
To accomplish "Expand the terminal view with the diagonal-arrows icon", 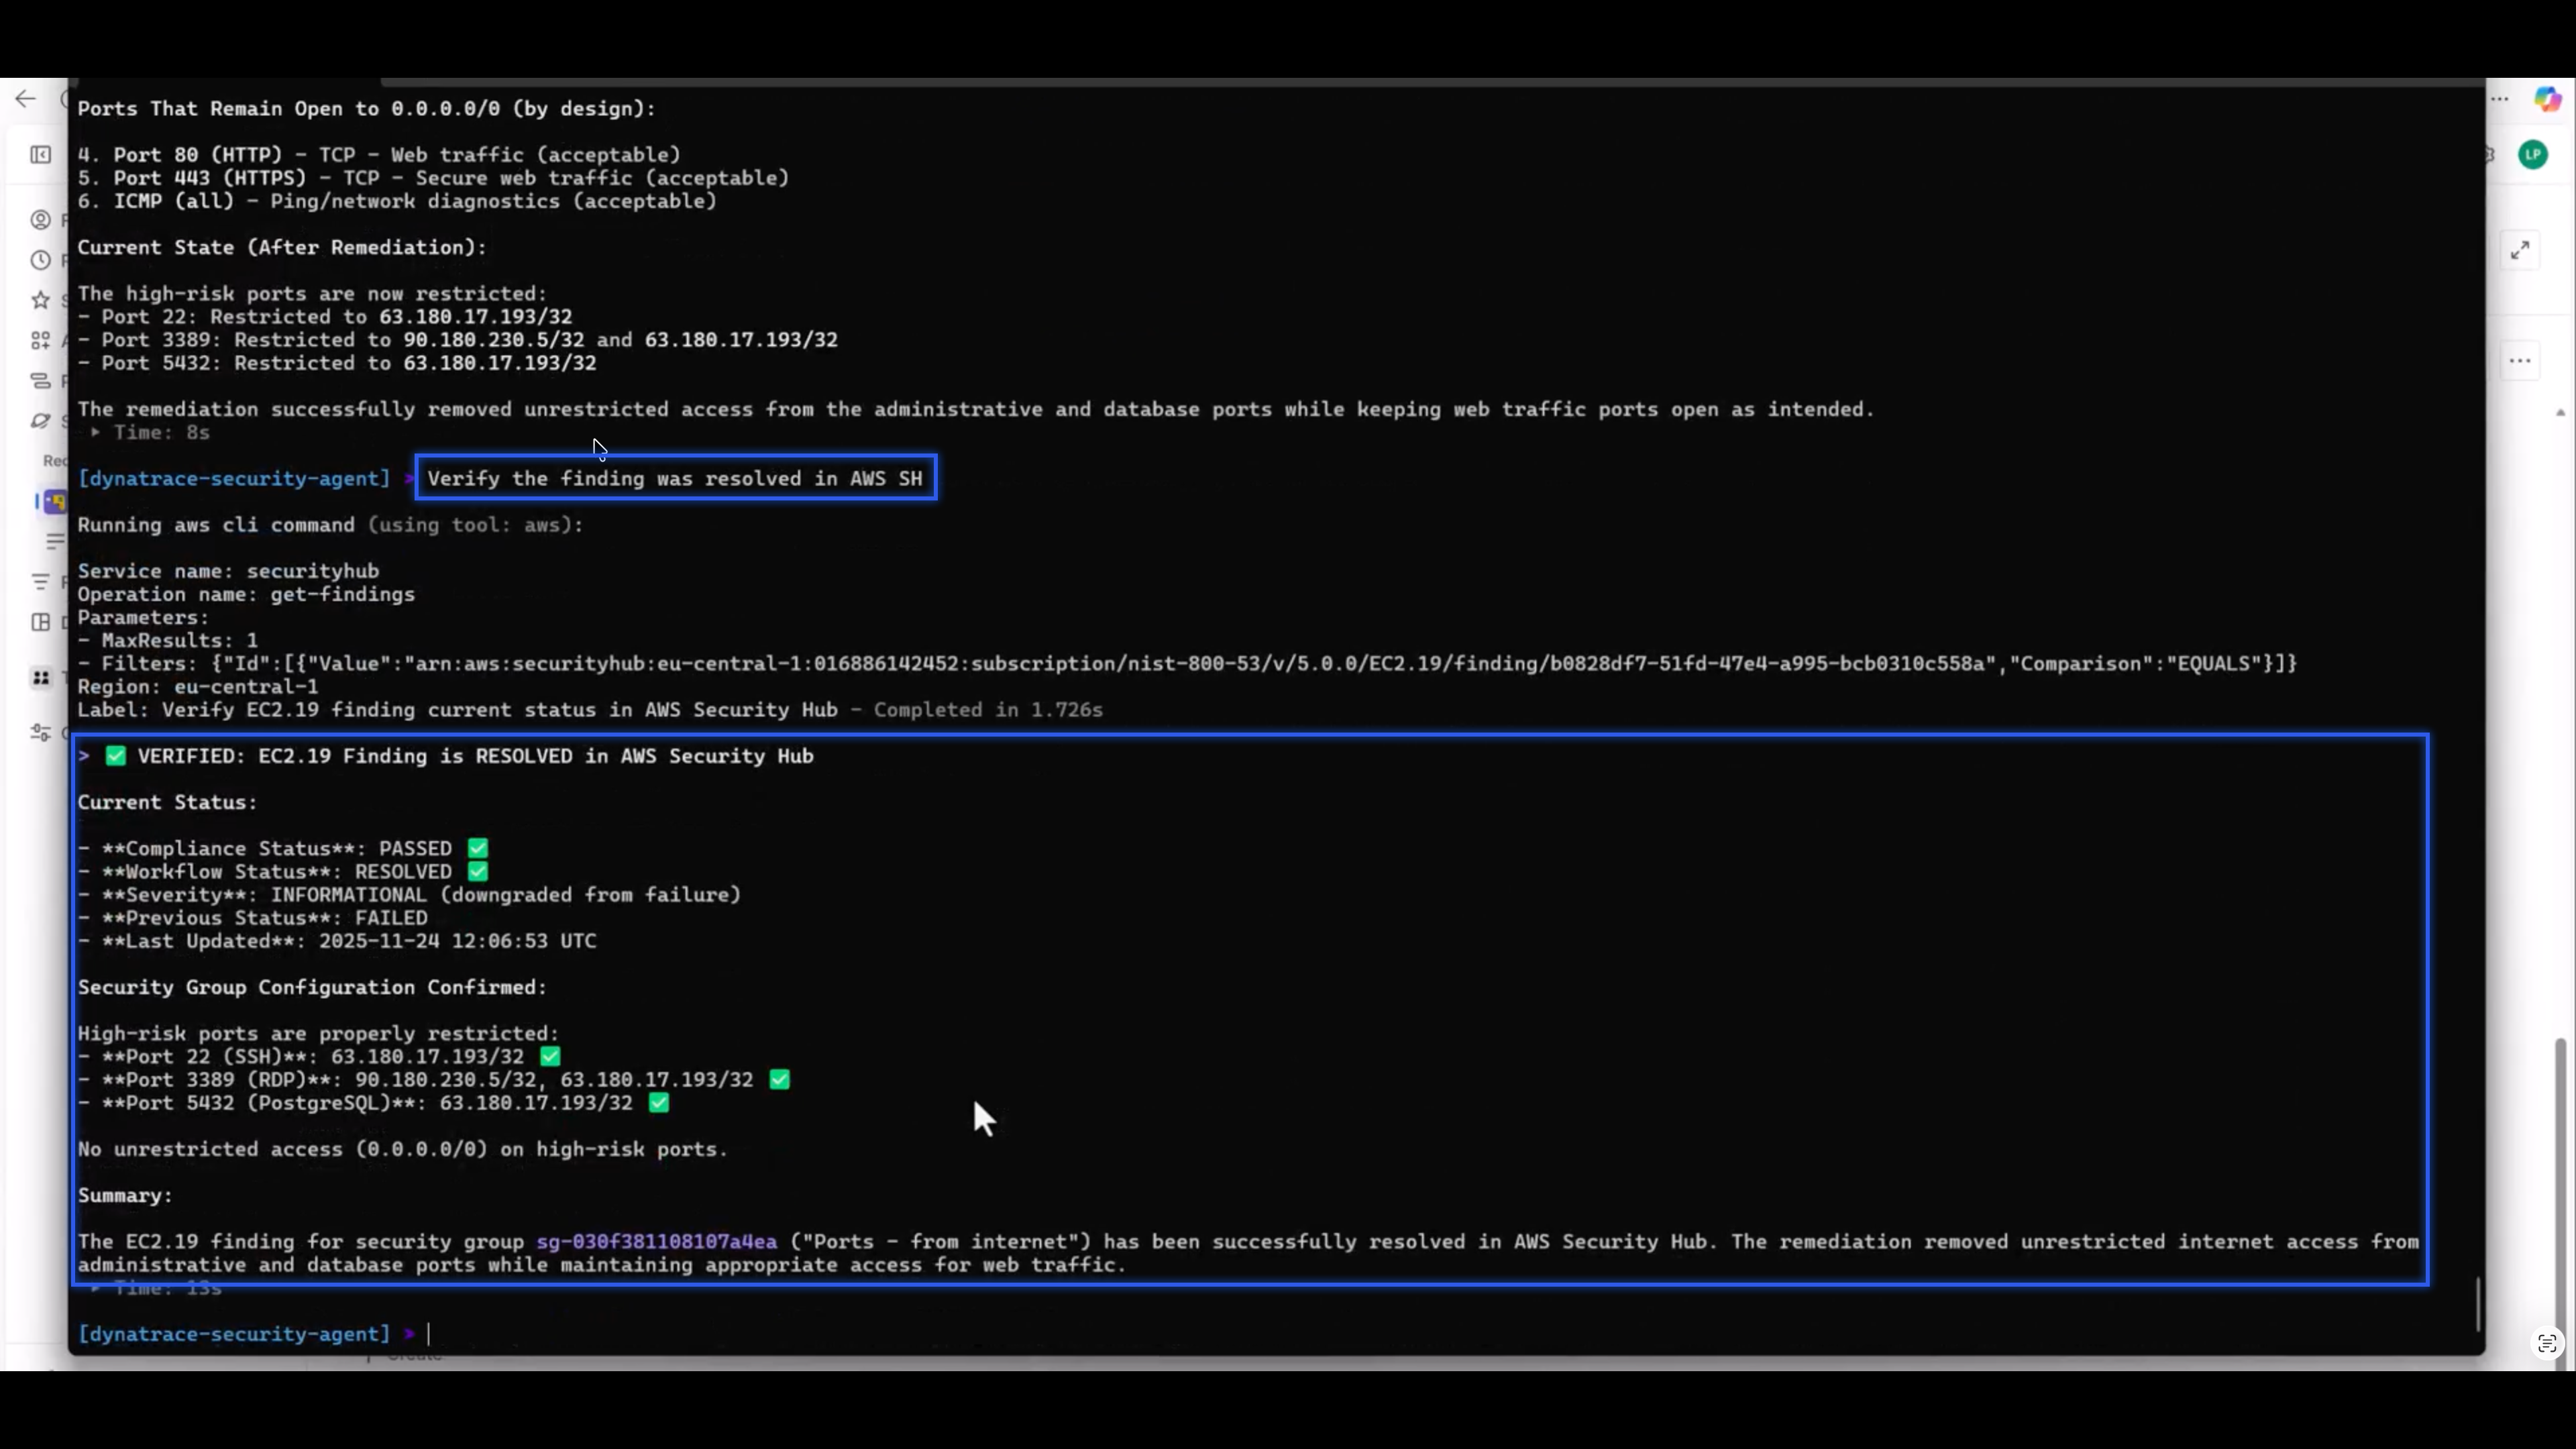I will pos(2520,249).
